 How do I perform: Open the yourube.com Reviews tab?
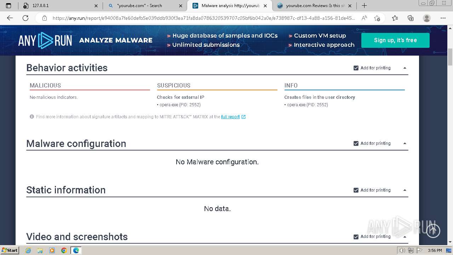[x=314, y=6]
